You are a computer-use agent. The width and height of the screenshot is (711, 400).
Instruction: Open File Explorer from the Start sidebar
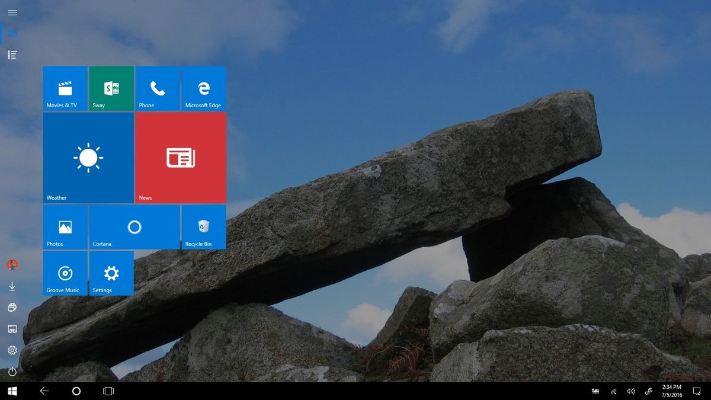click(x=12, y=329)
